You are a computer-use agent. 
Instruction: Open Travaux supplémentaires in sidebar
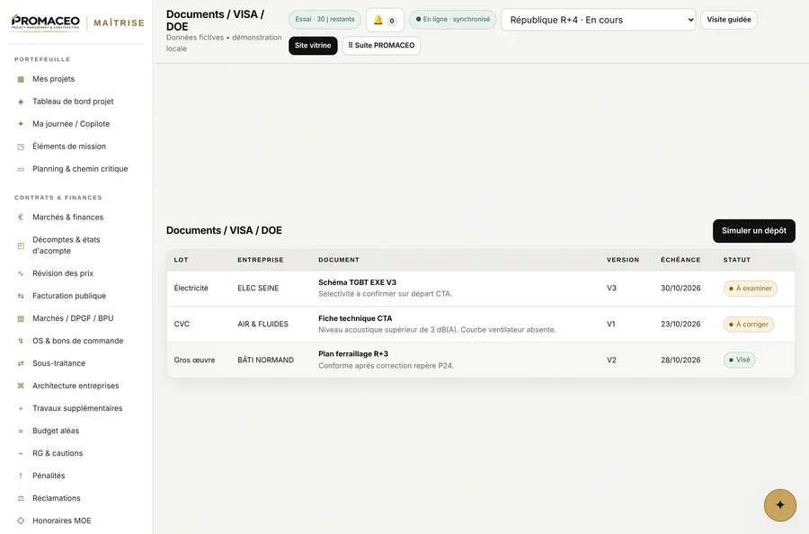pyautogui.click(x=77, y=408)
